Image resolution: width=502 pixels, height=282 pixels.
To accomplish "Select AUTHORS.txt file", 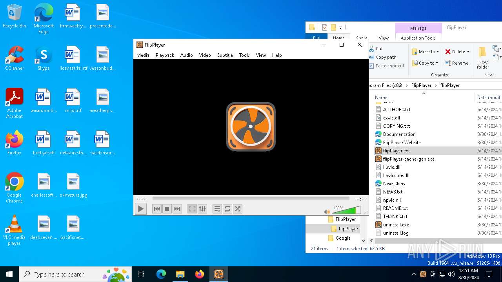I will [x=397, y=110].
